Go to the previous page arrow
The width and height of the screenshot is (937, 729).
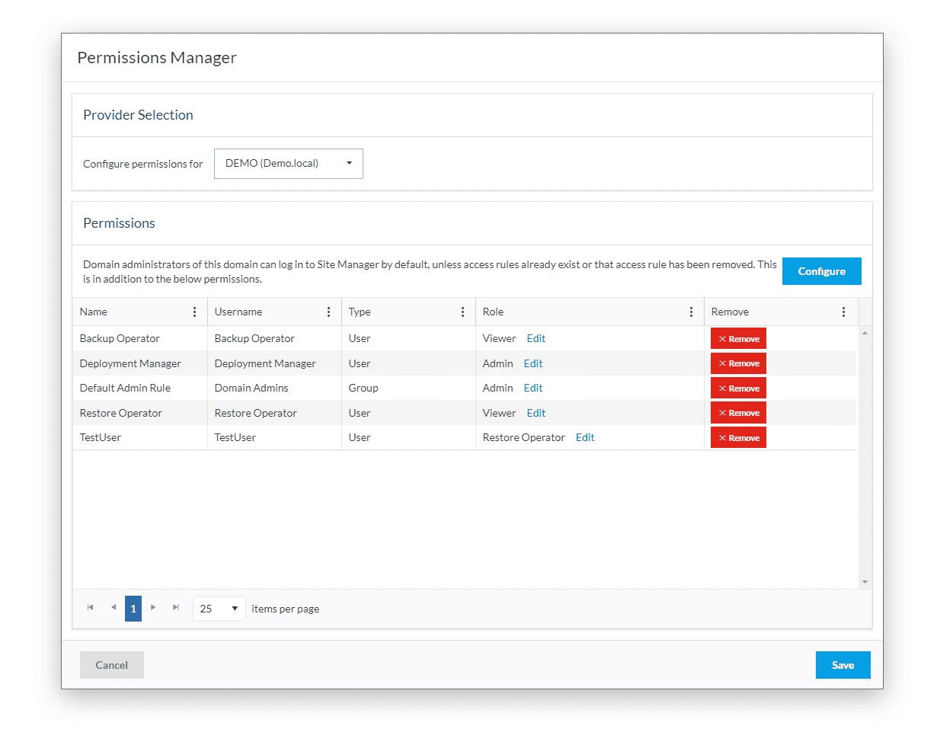coord(114,608)
